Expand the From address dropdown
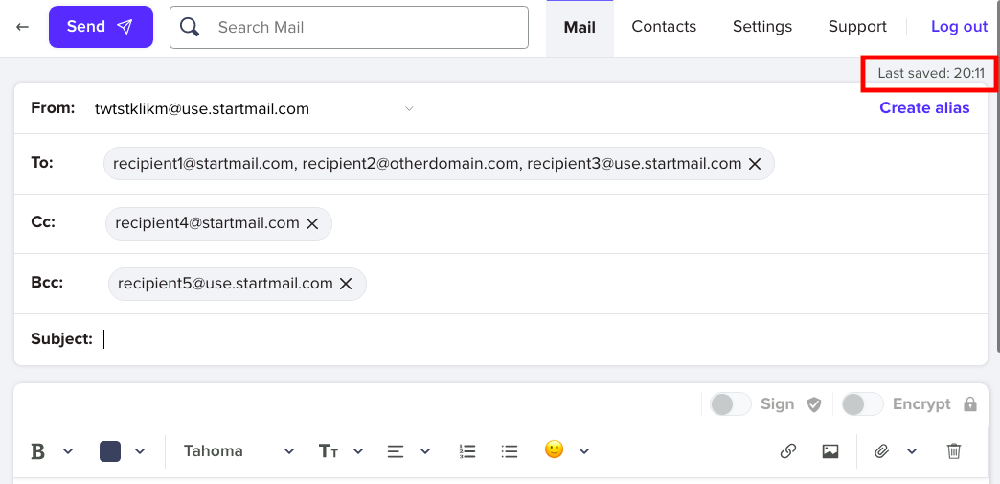This screenshot has height=484, width=1000. click(409, 108)
